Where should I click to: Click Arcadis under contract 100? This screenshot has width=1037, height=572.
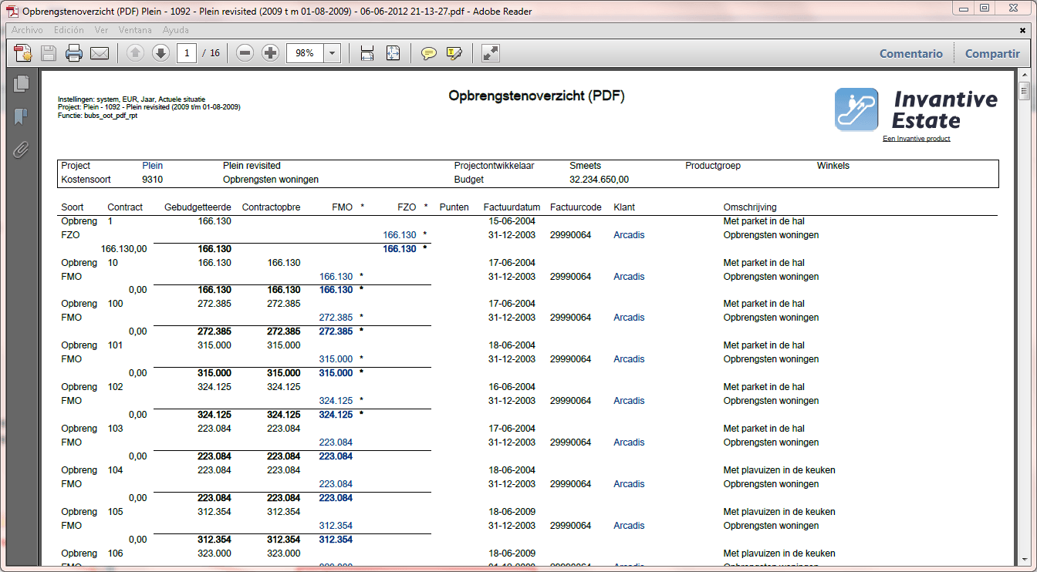(x=629, y=318)
